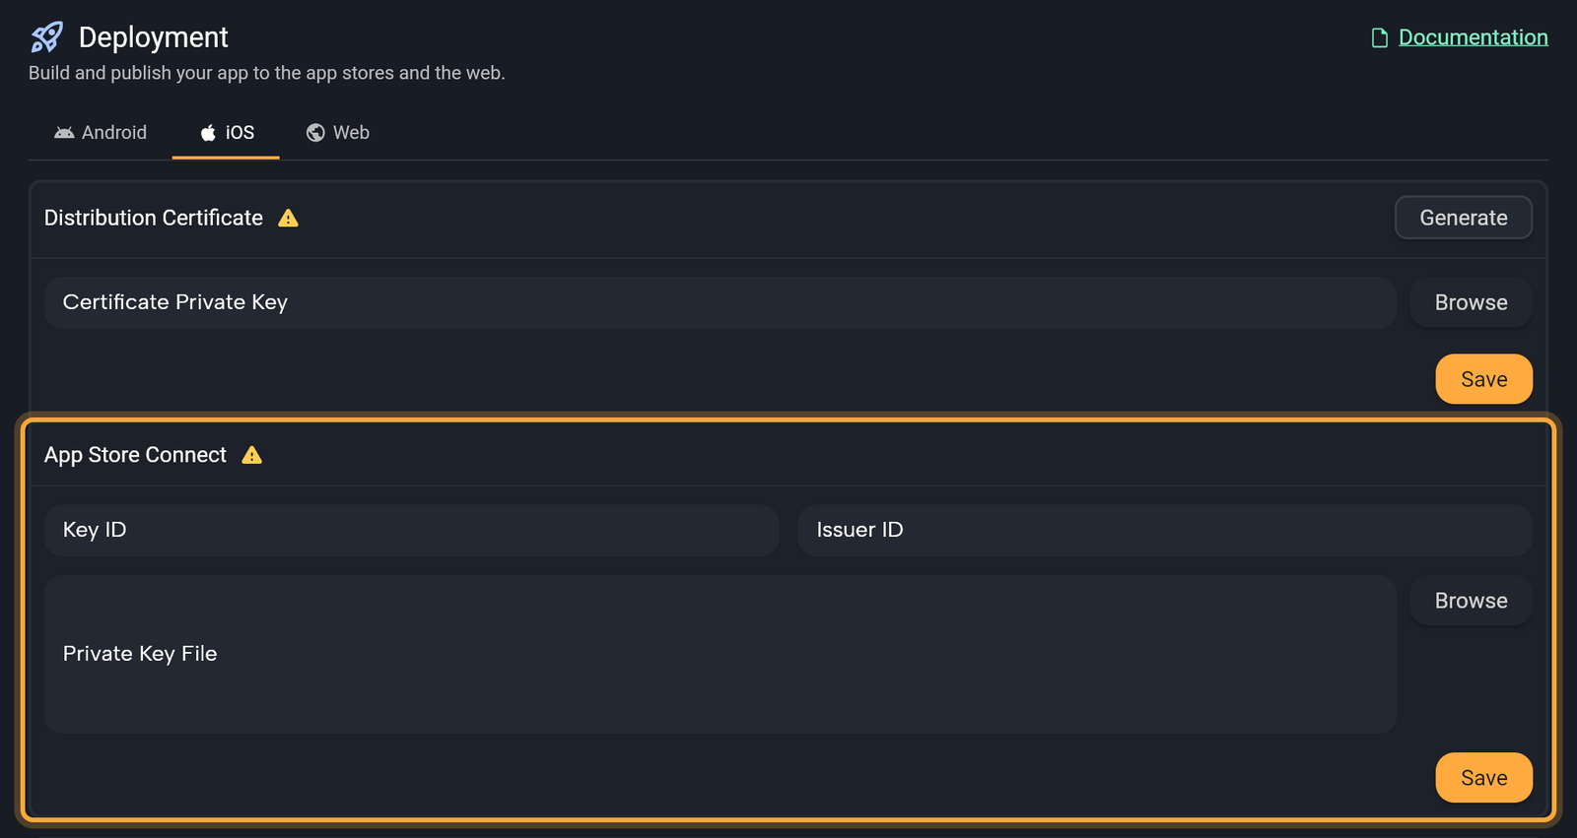Click the document icon next to Documentation
1577x838 pixels.
(x=1380, y=37)
